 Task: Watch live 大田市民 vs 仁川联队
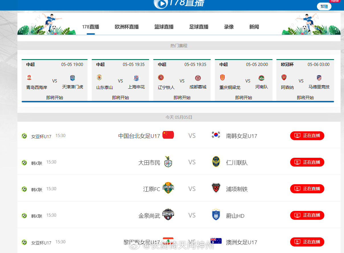(x=307, y=162)
